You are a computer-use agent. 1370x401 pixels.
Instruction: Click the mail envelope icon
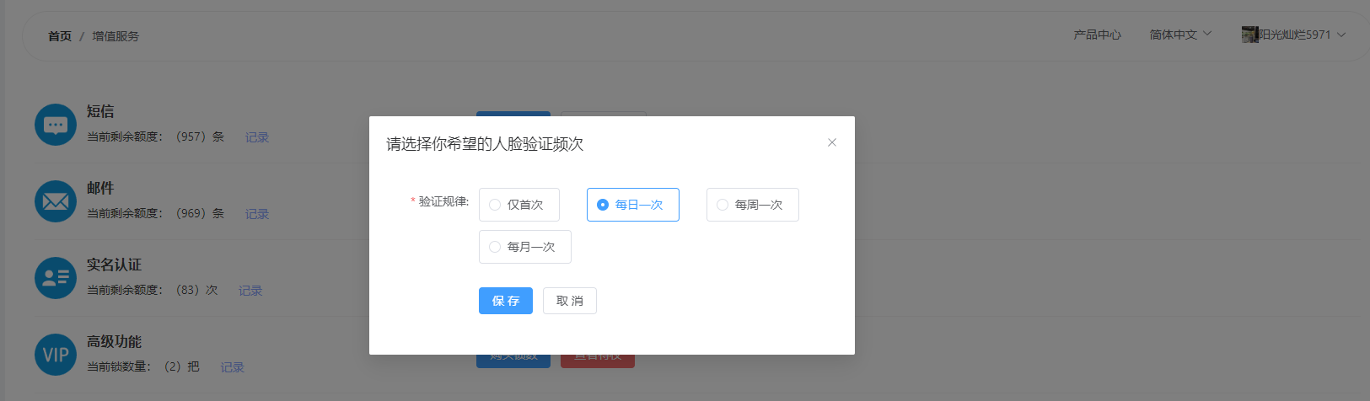coord(56,201)
